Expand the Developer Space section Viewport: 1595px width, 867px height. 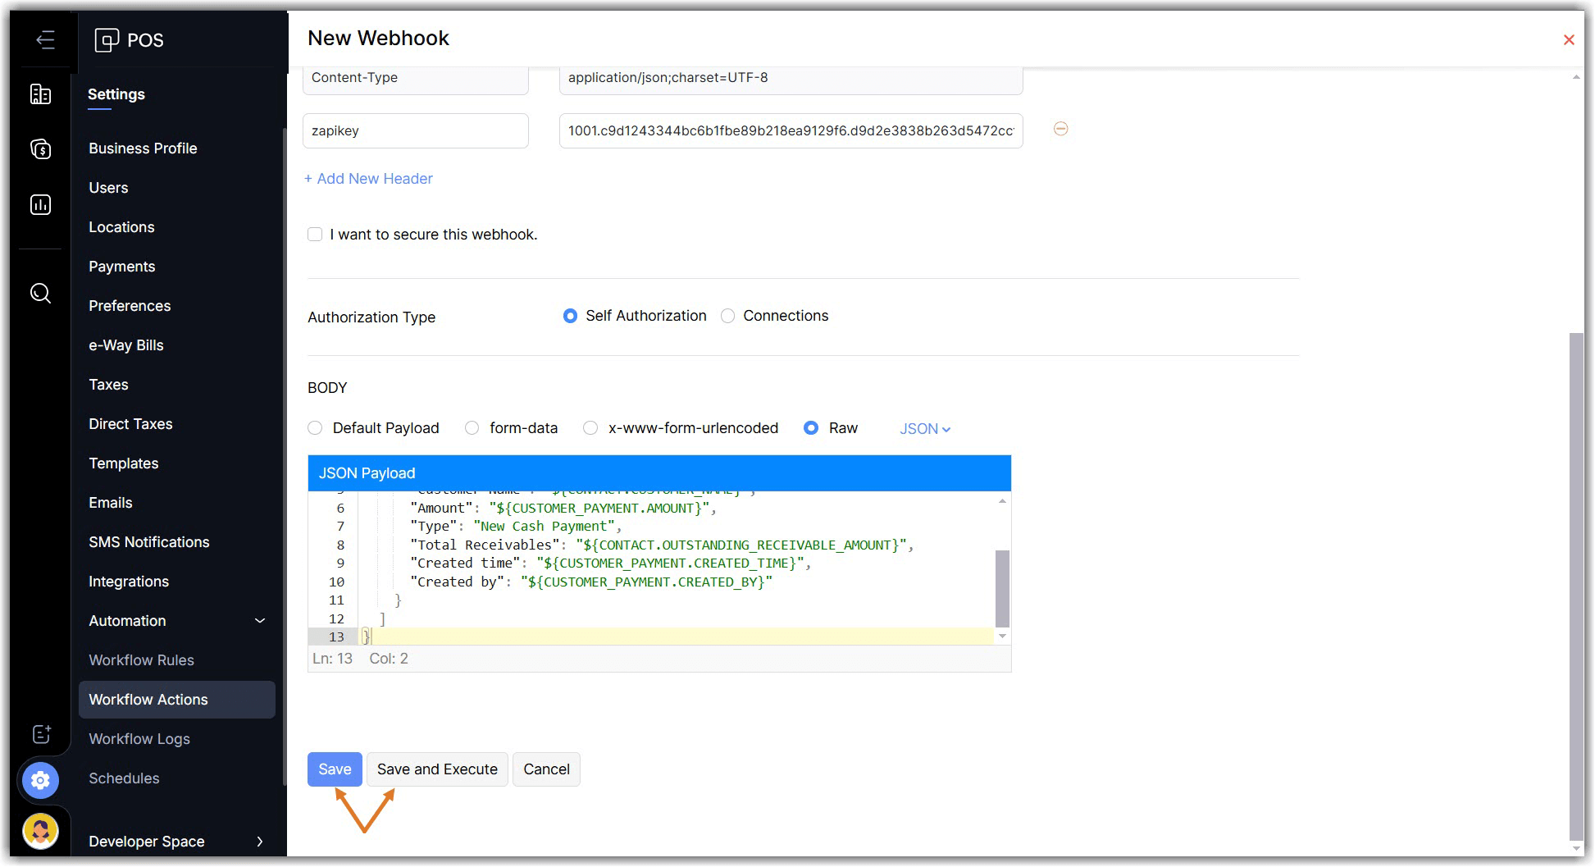coord(260,842)
